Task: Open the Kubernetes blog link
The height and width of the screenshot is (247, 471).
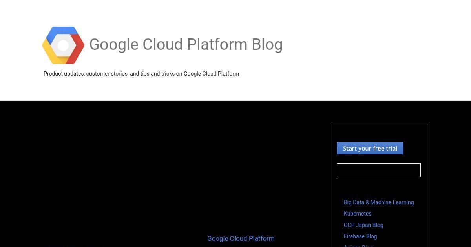Action: 358,214
